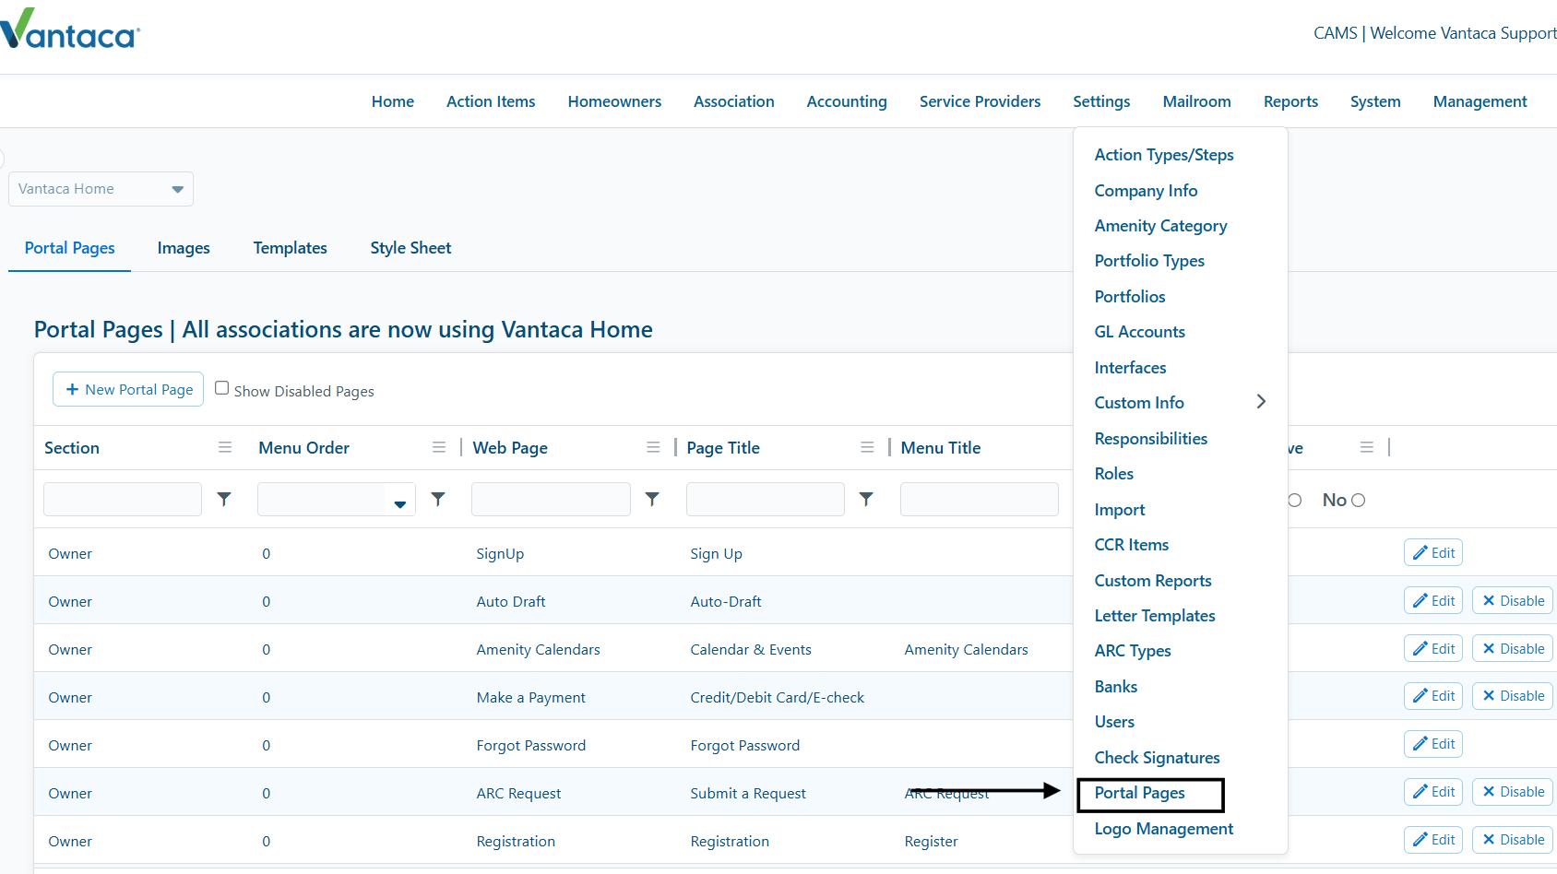
Task: Edit the Amenity Calendars page row
Action: (x=1433, y=648)
